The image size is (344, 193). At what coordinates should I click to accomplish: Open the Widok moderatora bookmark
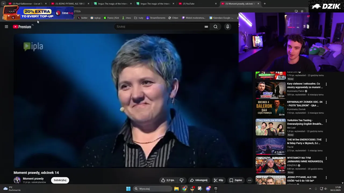tap(193, 18)
